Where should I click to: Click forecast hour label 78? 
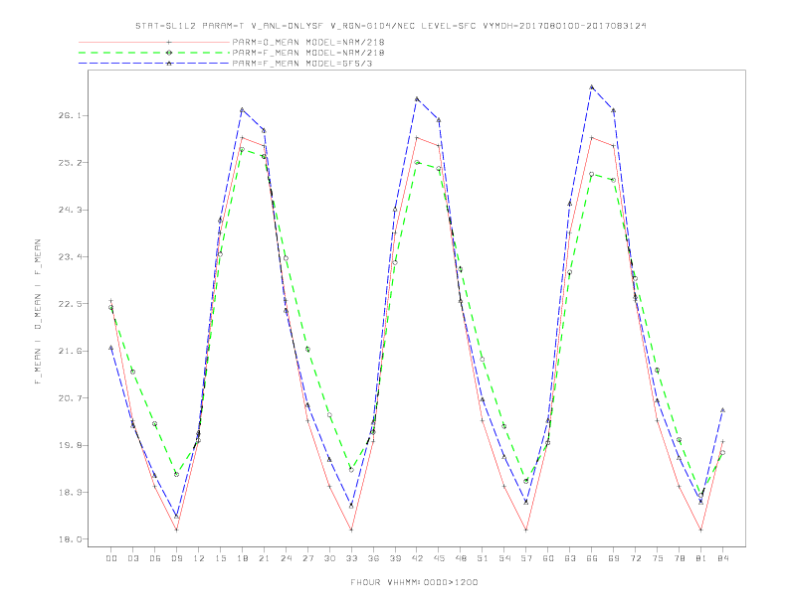(680, 558)
